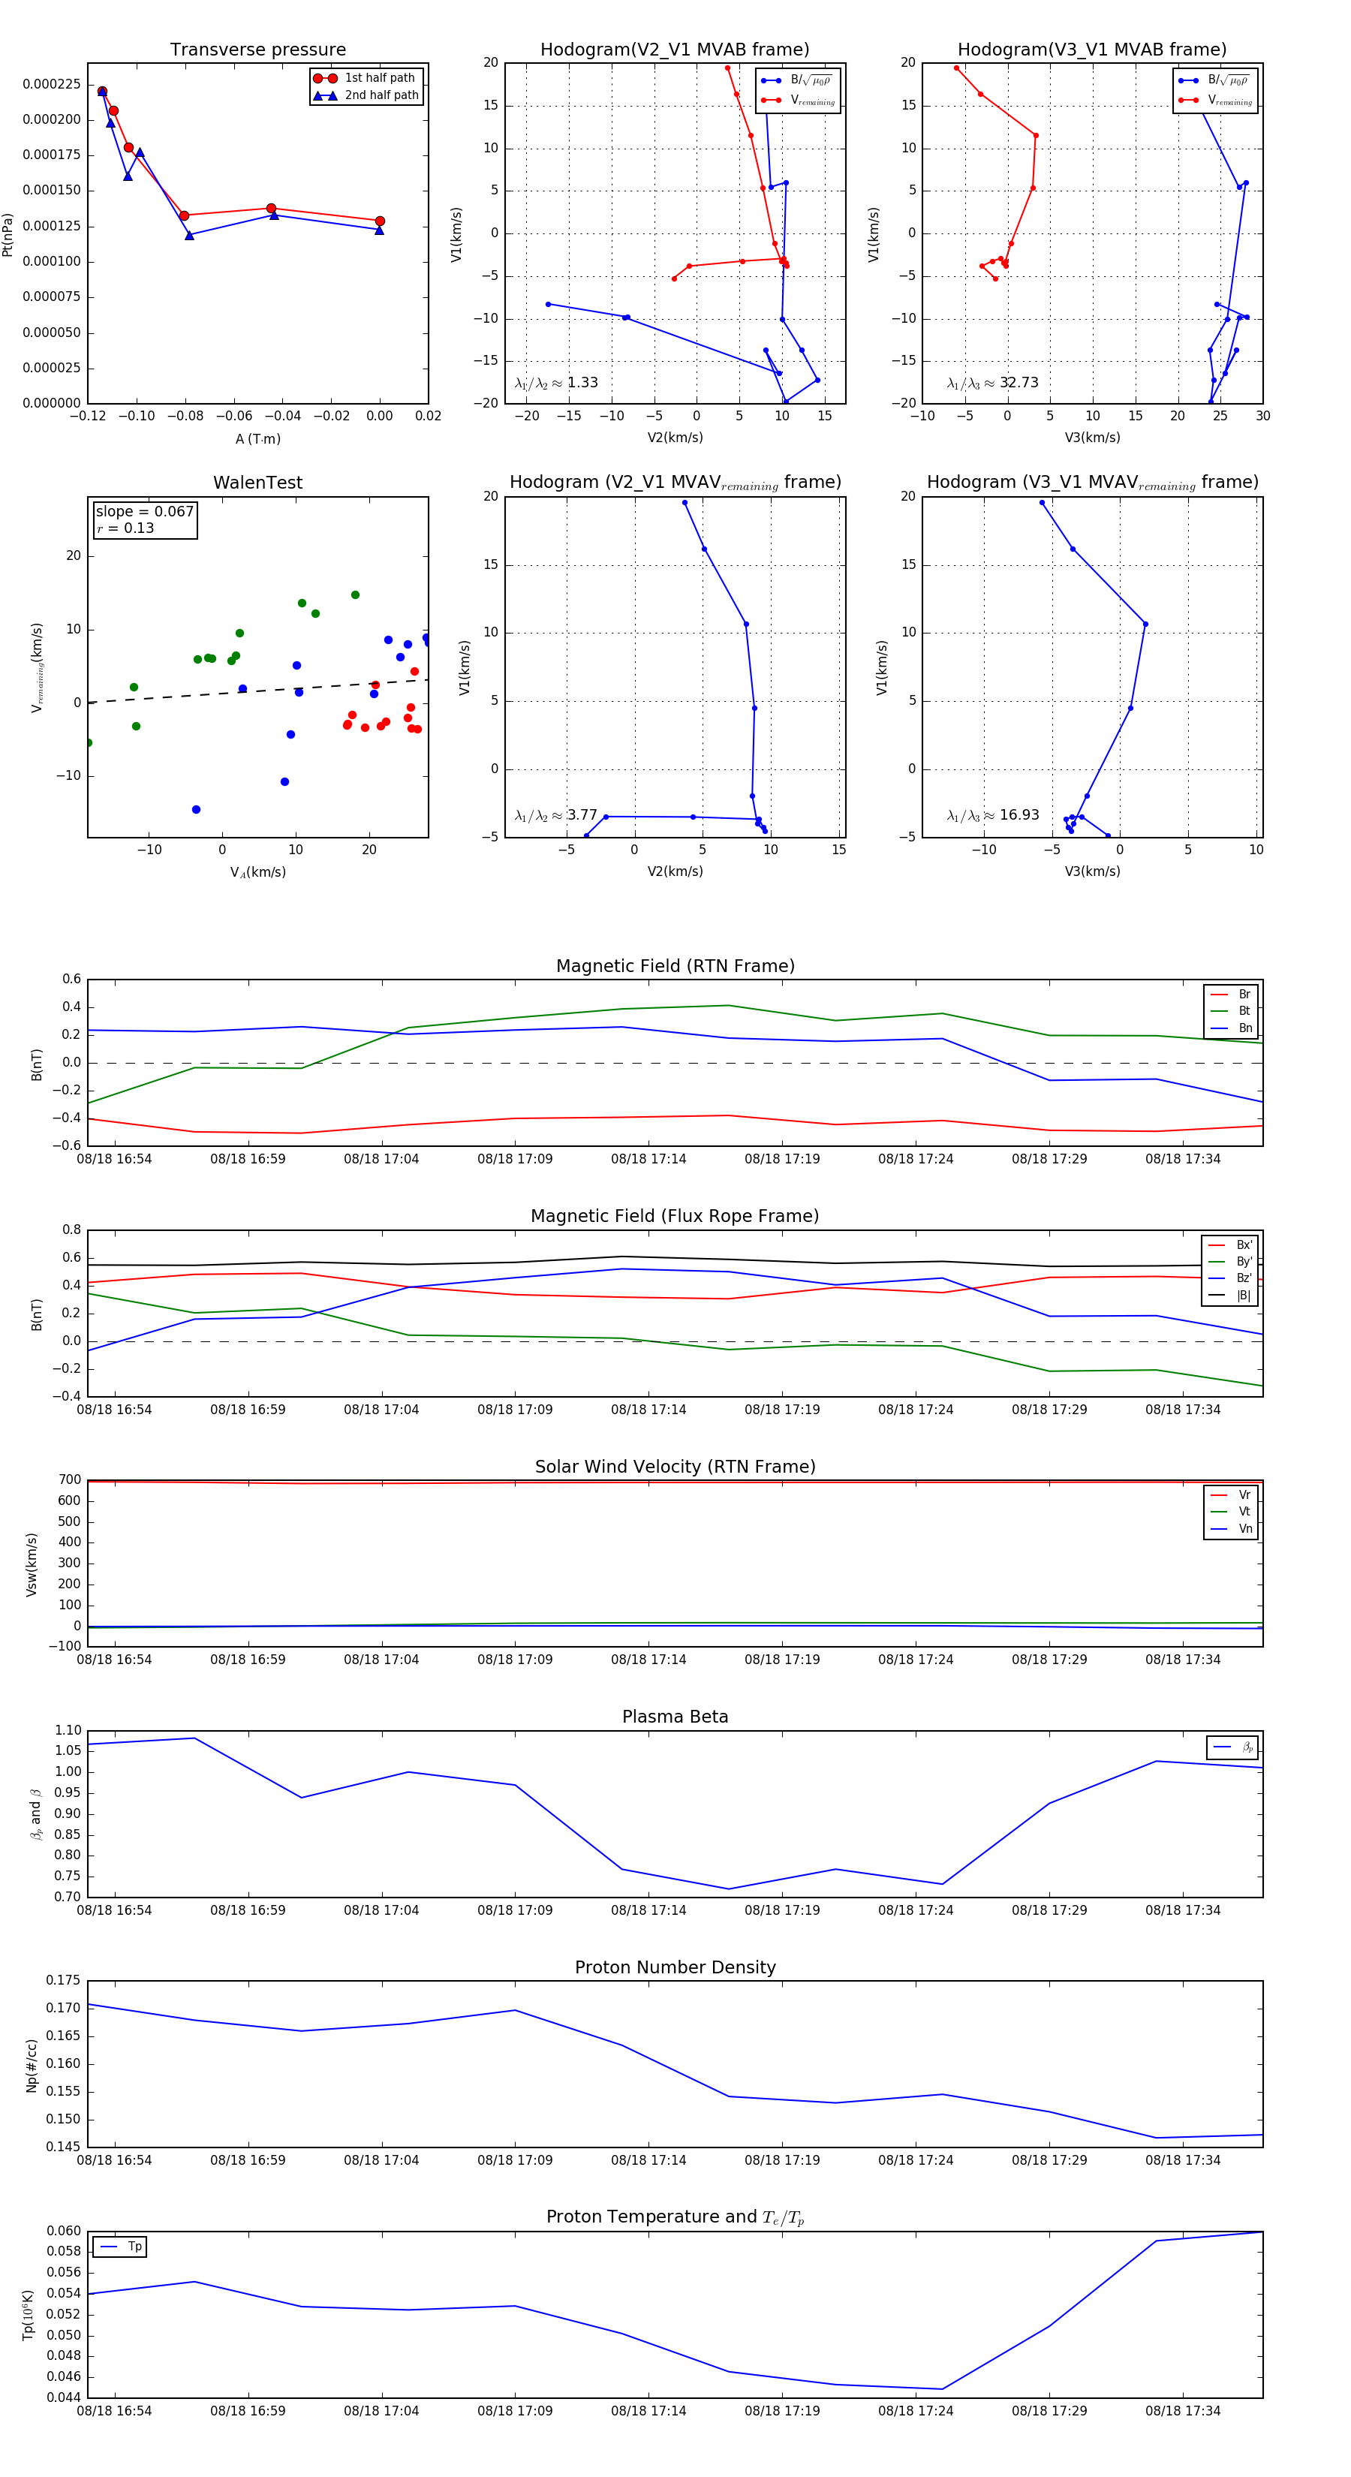Click the 'Vt' legend entry
This screenshot has height=2477, width=1351.
coord(1231,1512)
